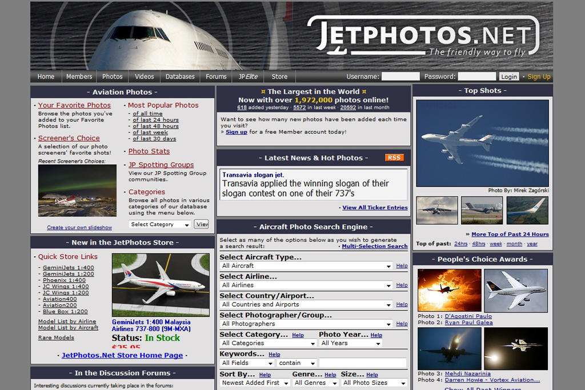Image resolution: width=585 pixels, height=390 pixels.
Task: Open GeminiJets 1:400 store link
Action: (x=69, y=268)
